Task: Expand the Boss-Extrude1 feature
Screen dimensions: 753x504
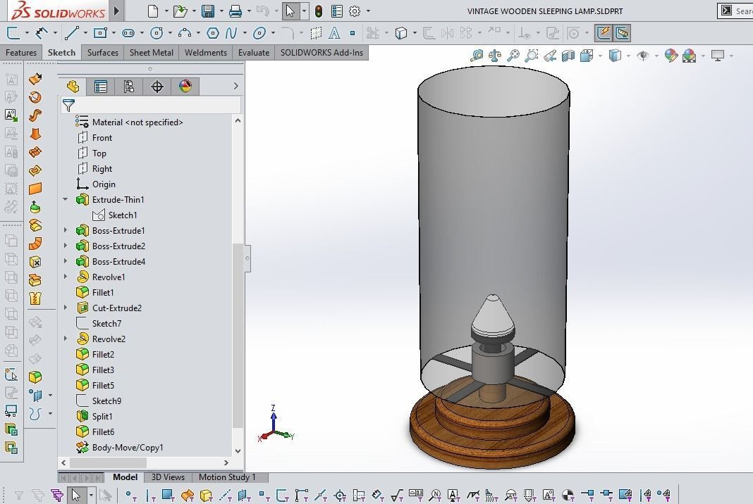Action: click(x=66, y=230)
